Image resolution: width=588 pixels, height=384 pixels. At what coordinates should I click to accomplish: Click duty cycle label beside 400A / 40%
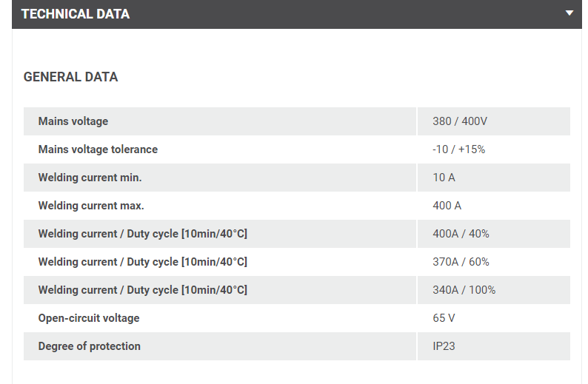point(142,234)
